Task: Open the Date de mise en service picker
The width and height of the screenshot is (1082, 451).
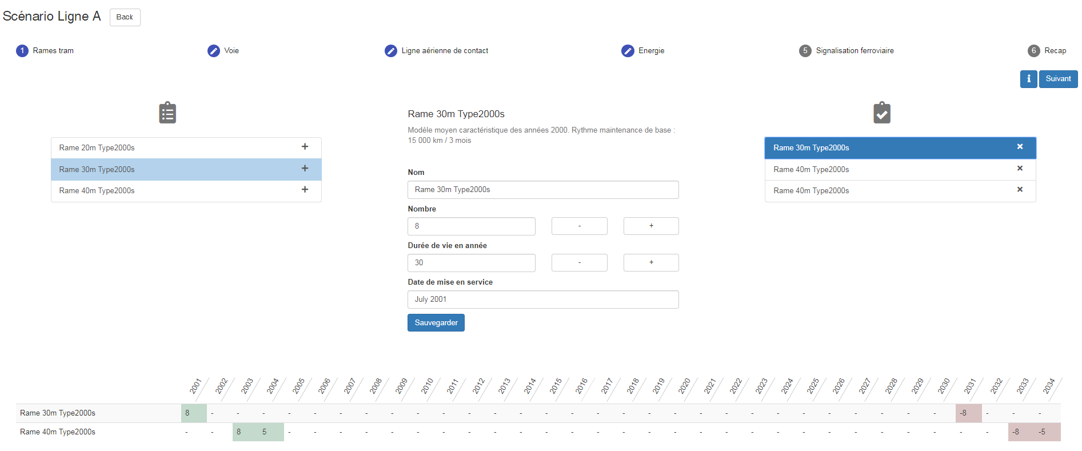Action: (542, 300)
